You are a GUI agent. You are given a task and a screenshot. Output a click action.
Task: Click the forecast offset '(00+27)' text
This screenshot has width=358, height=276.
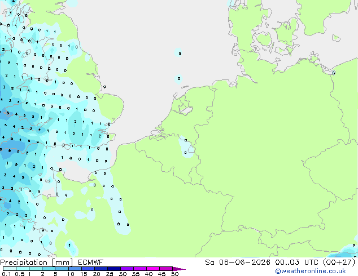[x=339, y=262]
